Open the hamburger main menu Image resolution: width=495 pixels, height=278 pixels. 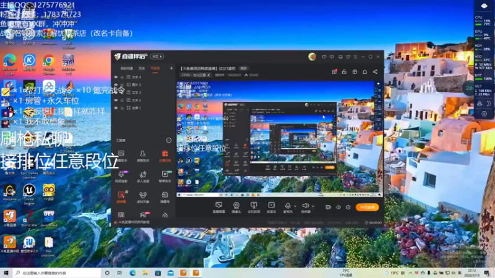[x=355, y=57]
